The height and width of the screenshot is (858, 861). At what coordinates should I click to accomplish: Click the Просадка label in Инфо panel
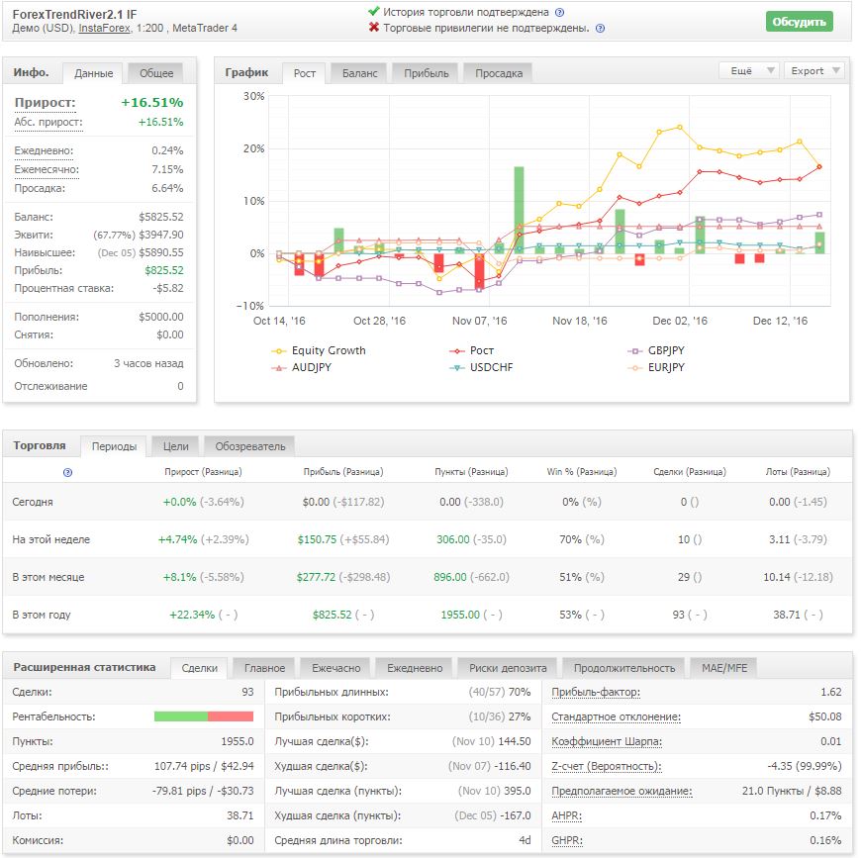(40, 188)
